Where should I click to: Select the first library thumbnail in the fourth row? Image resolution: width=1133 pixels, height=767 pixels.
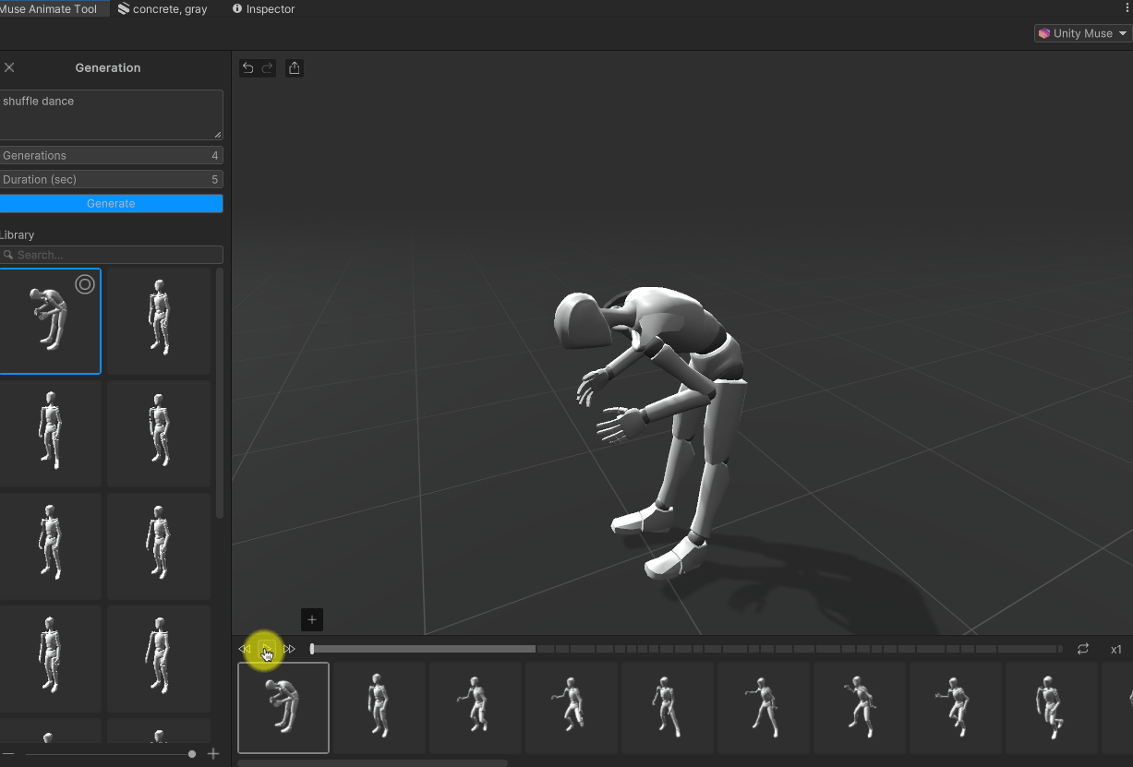pyautogui.click(x=50, y=658)
